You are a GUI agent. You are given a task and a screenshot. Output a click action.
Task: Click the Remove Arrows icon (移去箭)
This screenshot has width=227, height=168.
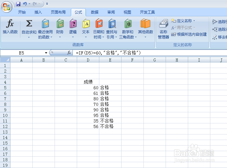click(214, 37)
